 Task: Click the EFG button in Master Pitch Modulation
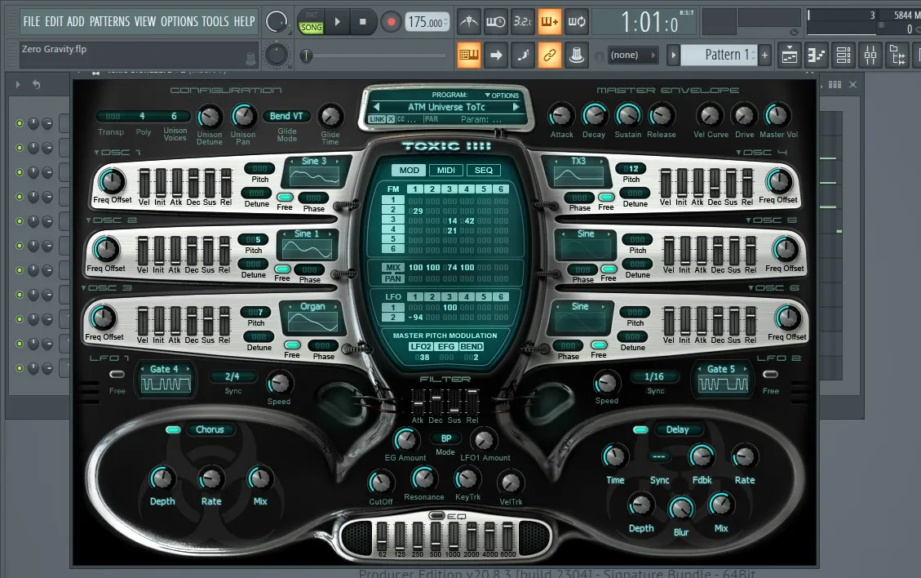(x=446, y=347)
